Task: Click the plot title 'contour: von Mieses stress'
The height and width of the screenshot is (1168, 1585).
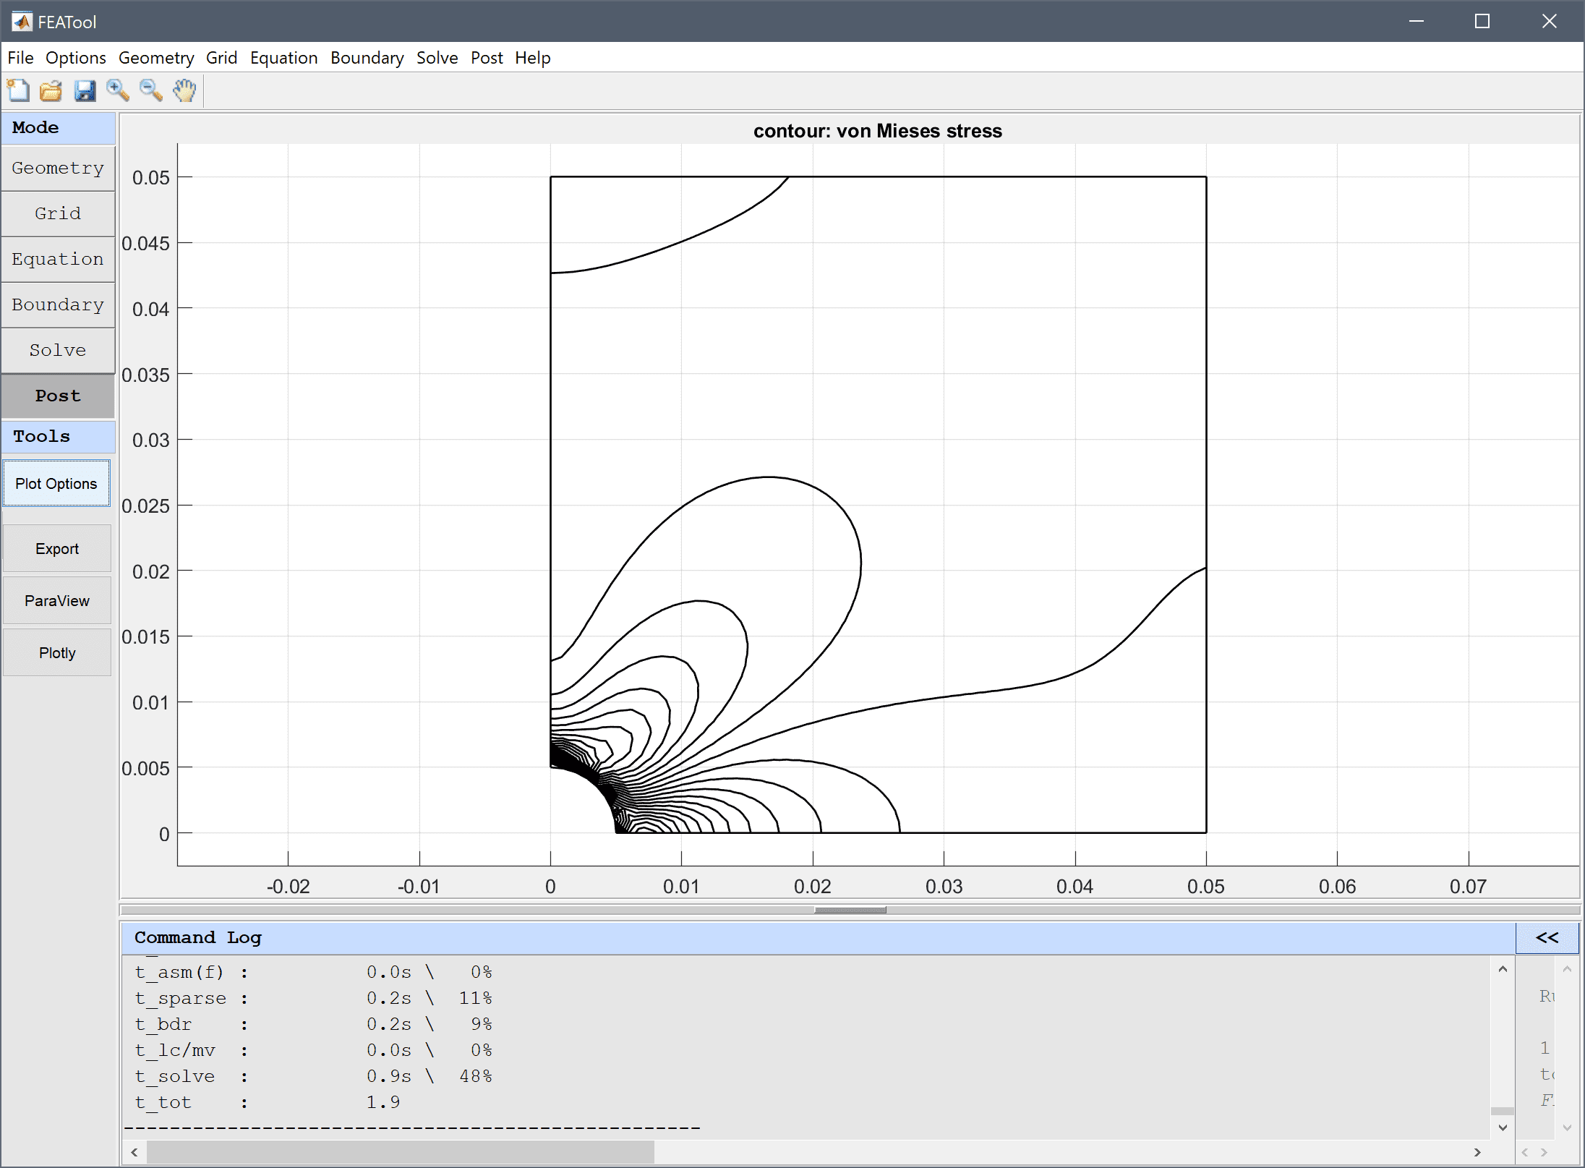Action: [878, 131]
